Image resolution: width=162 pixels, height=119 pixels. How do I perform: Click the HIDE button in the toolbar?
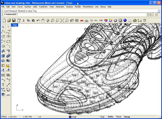[101, 20]
